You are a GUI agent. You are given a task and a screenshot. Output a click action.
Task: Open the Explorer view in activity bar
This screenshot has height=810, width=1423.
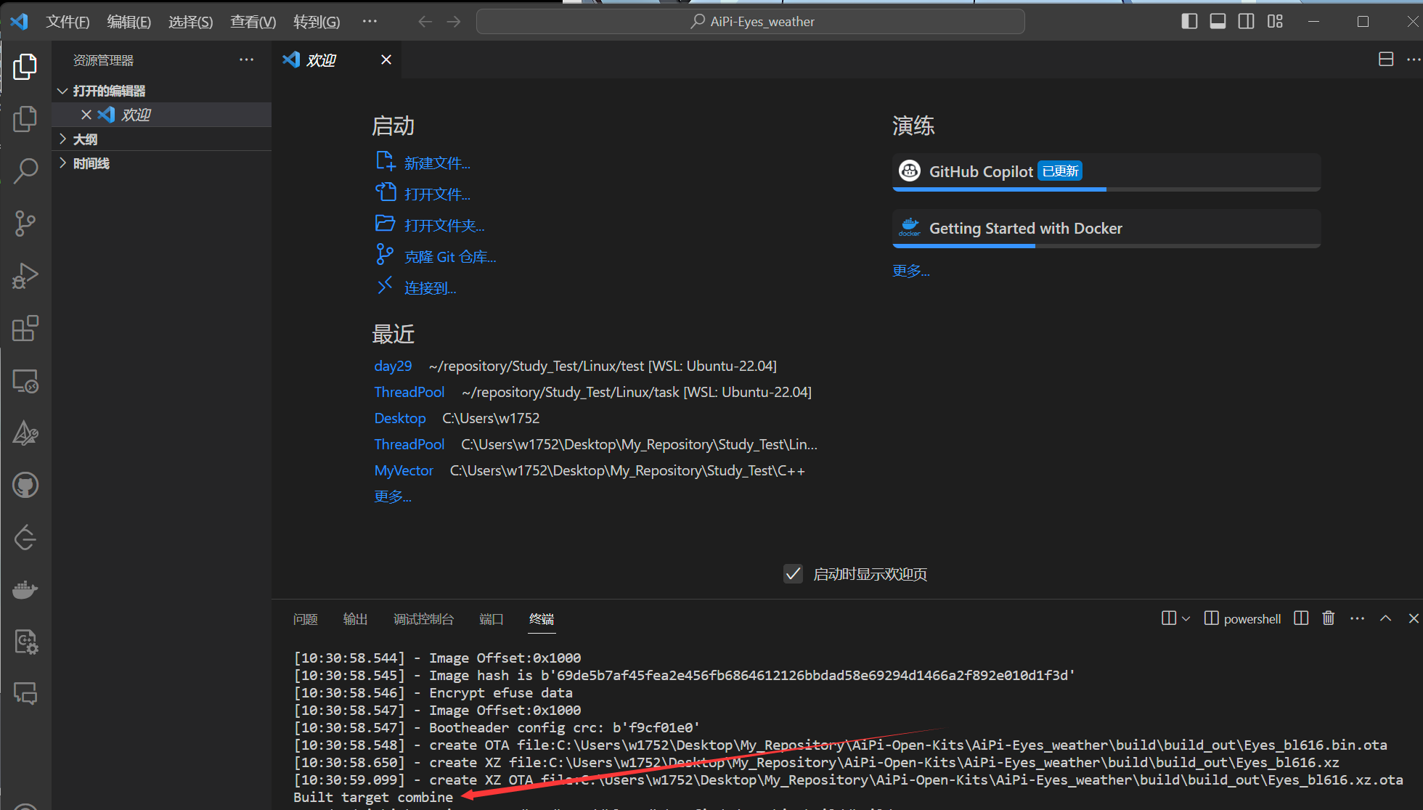pos(25,67)
